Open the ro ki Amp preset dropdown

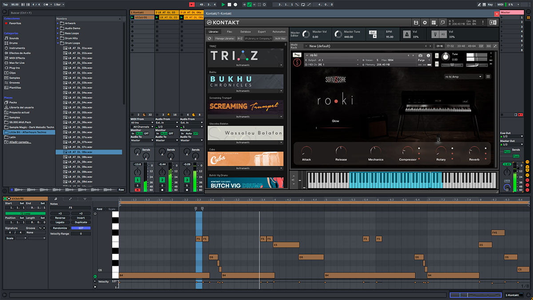coord(463,76)
